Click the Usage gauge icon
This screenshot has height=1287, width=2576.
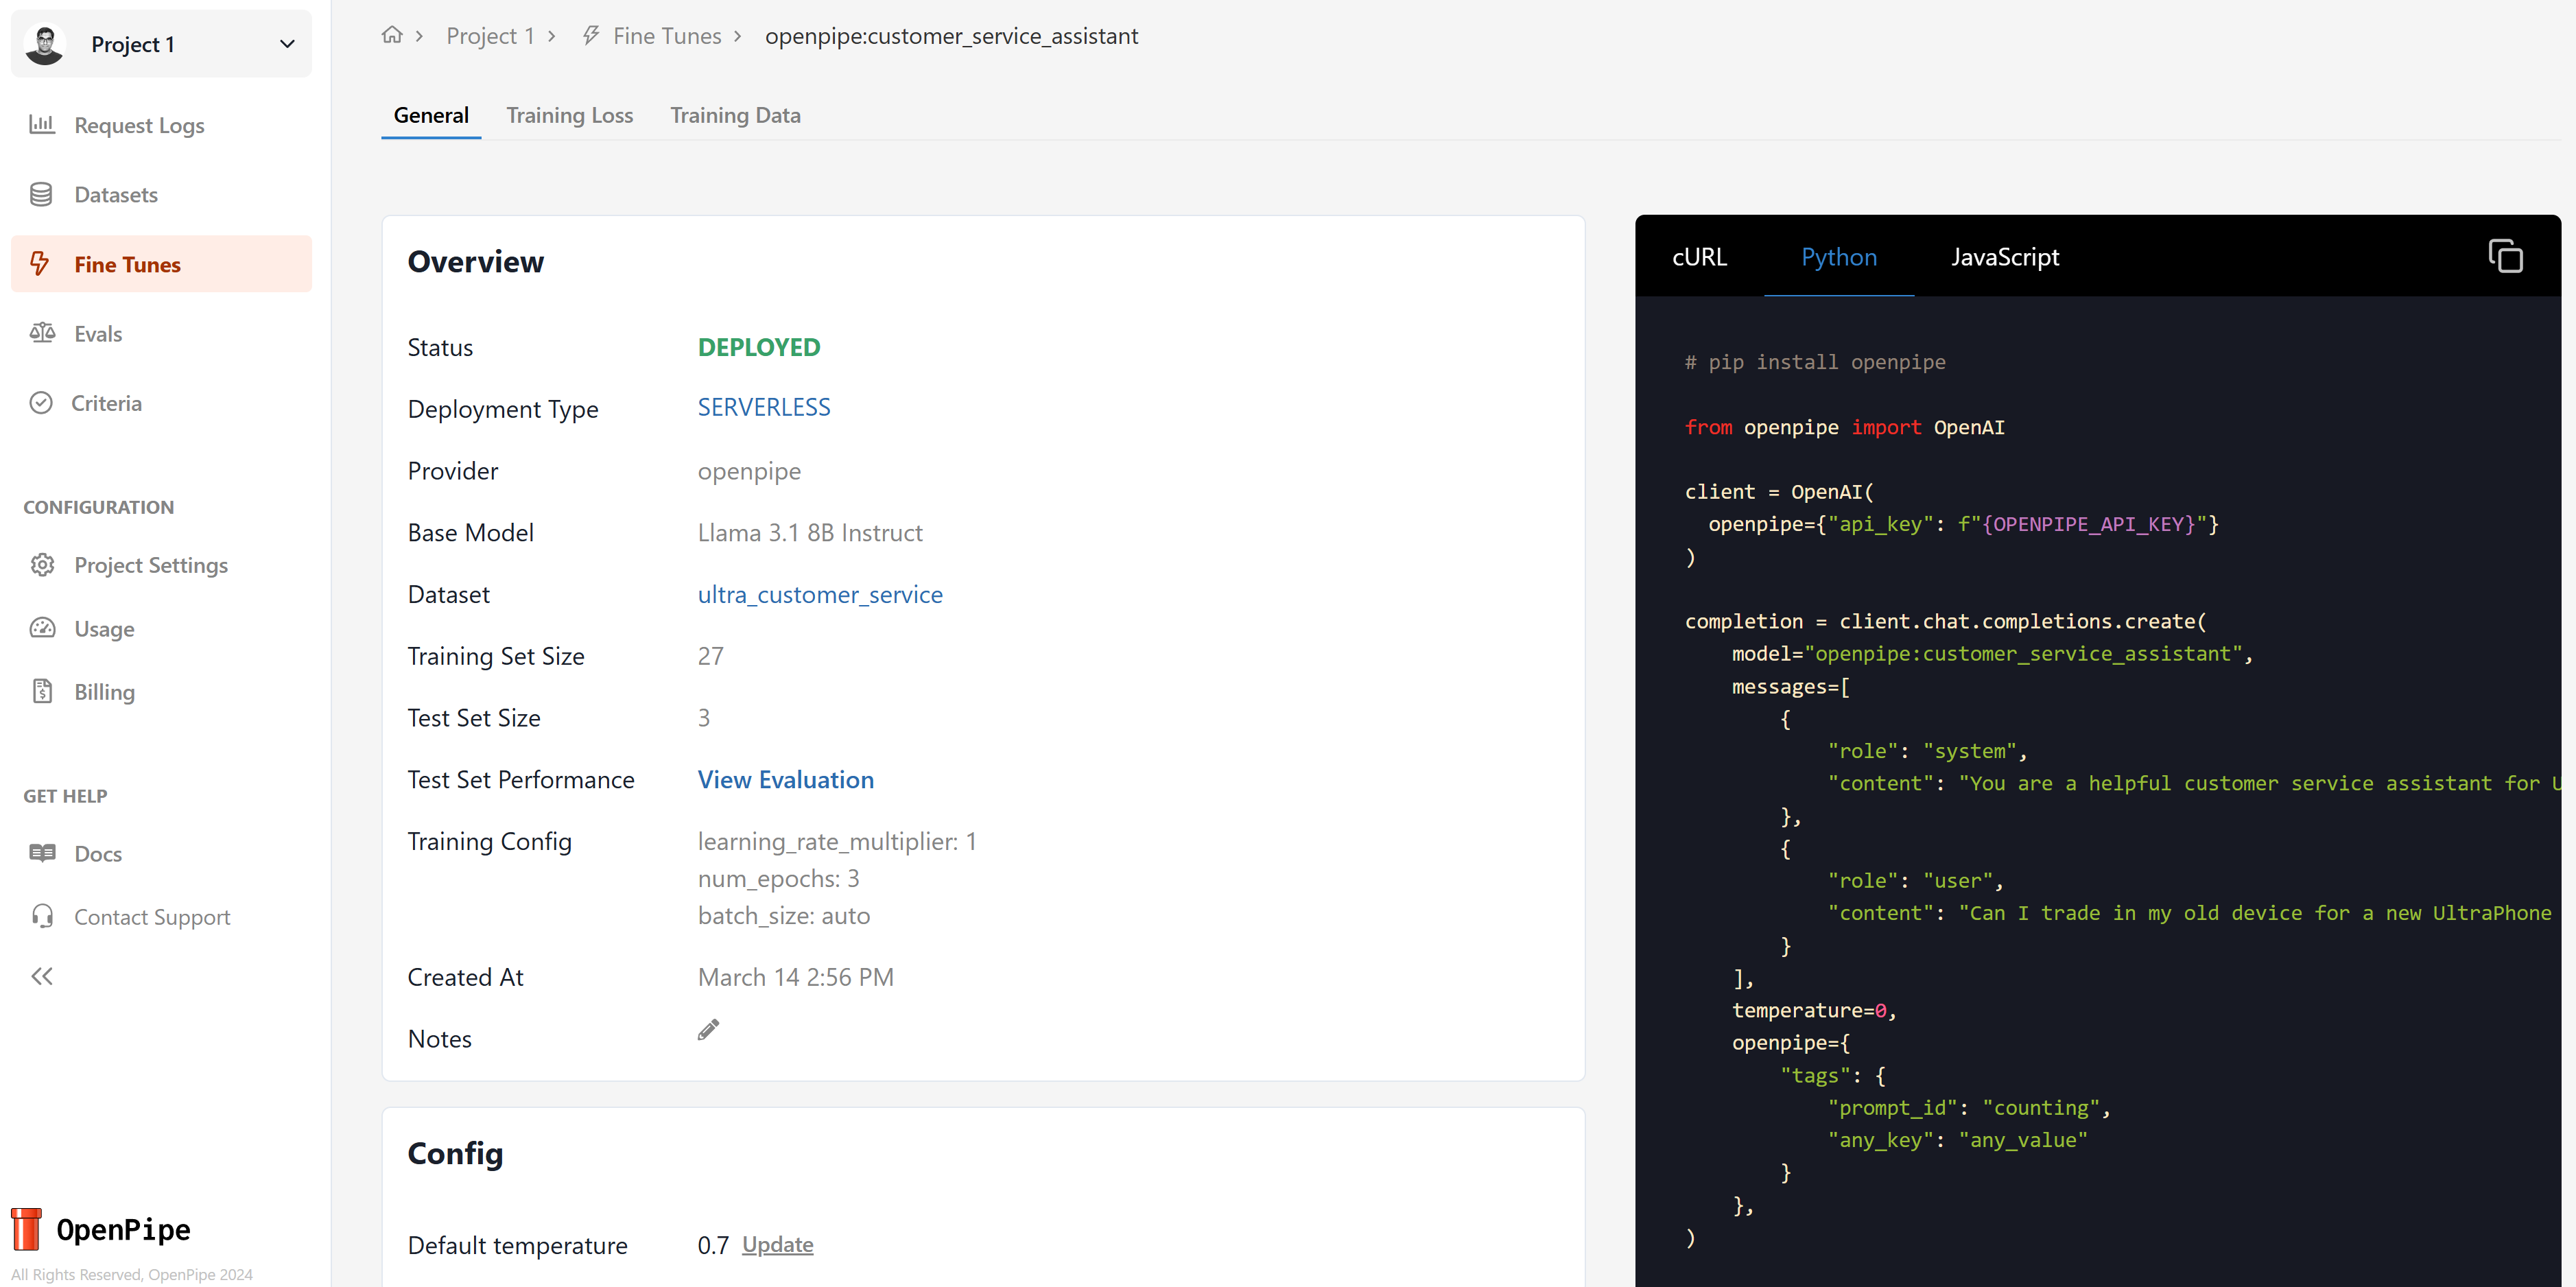(x=41, y=628)
